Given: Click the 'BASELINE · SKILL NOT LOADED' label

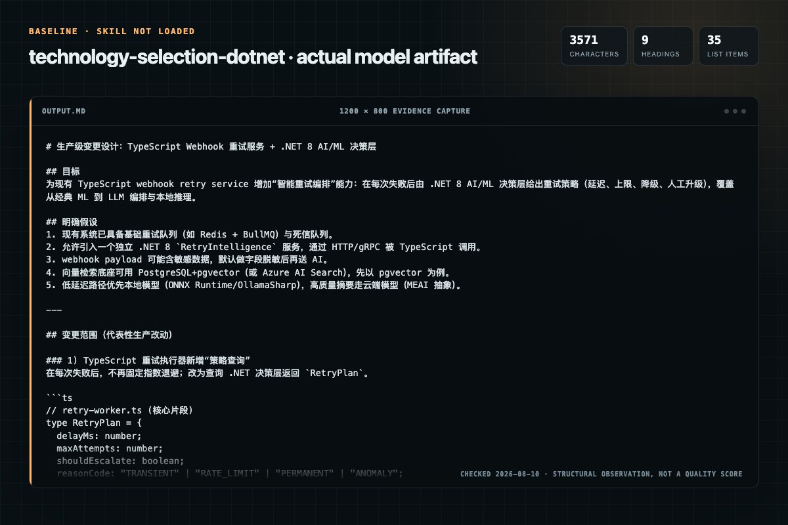Looking at the screenshot, I should (x=112, y=31).
